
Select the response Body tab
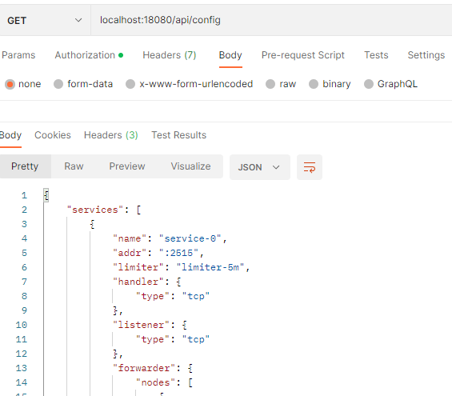point(10,135)
